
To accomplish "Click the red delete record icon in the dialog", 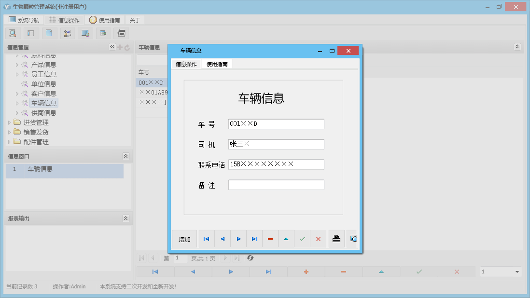I will (270, 239).
